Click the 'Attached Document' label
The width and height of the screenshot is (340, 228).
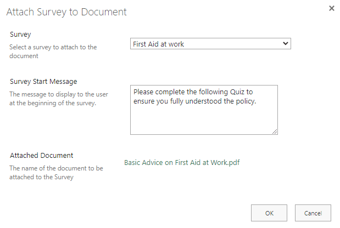point(41,156)
